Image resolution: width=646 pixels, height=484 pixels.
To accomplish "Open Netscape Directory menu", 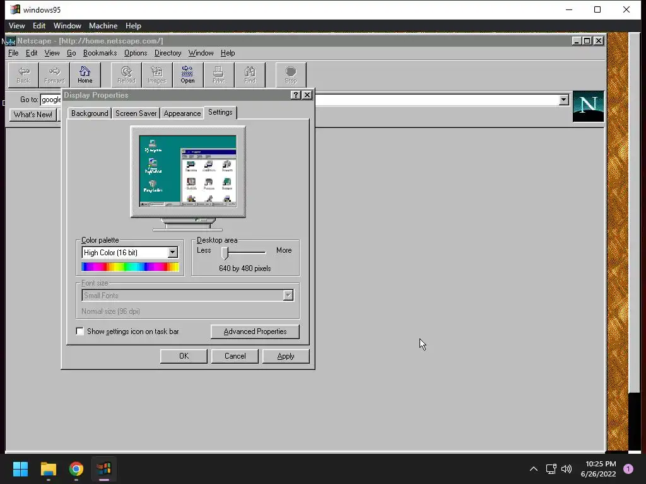I will [168, 53].
